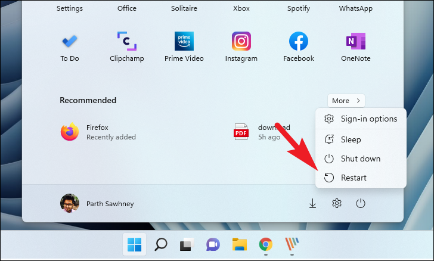
Task: Launch Clipchamp video editor
Action: click(x=127, y=46)
